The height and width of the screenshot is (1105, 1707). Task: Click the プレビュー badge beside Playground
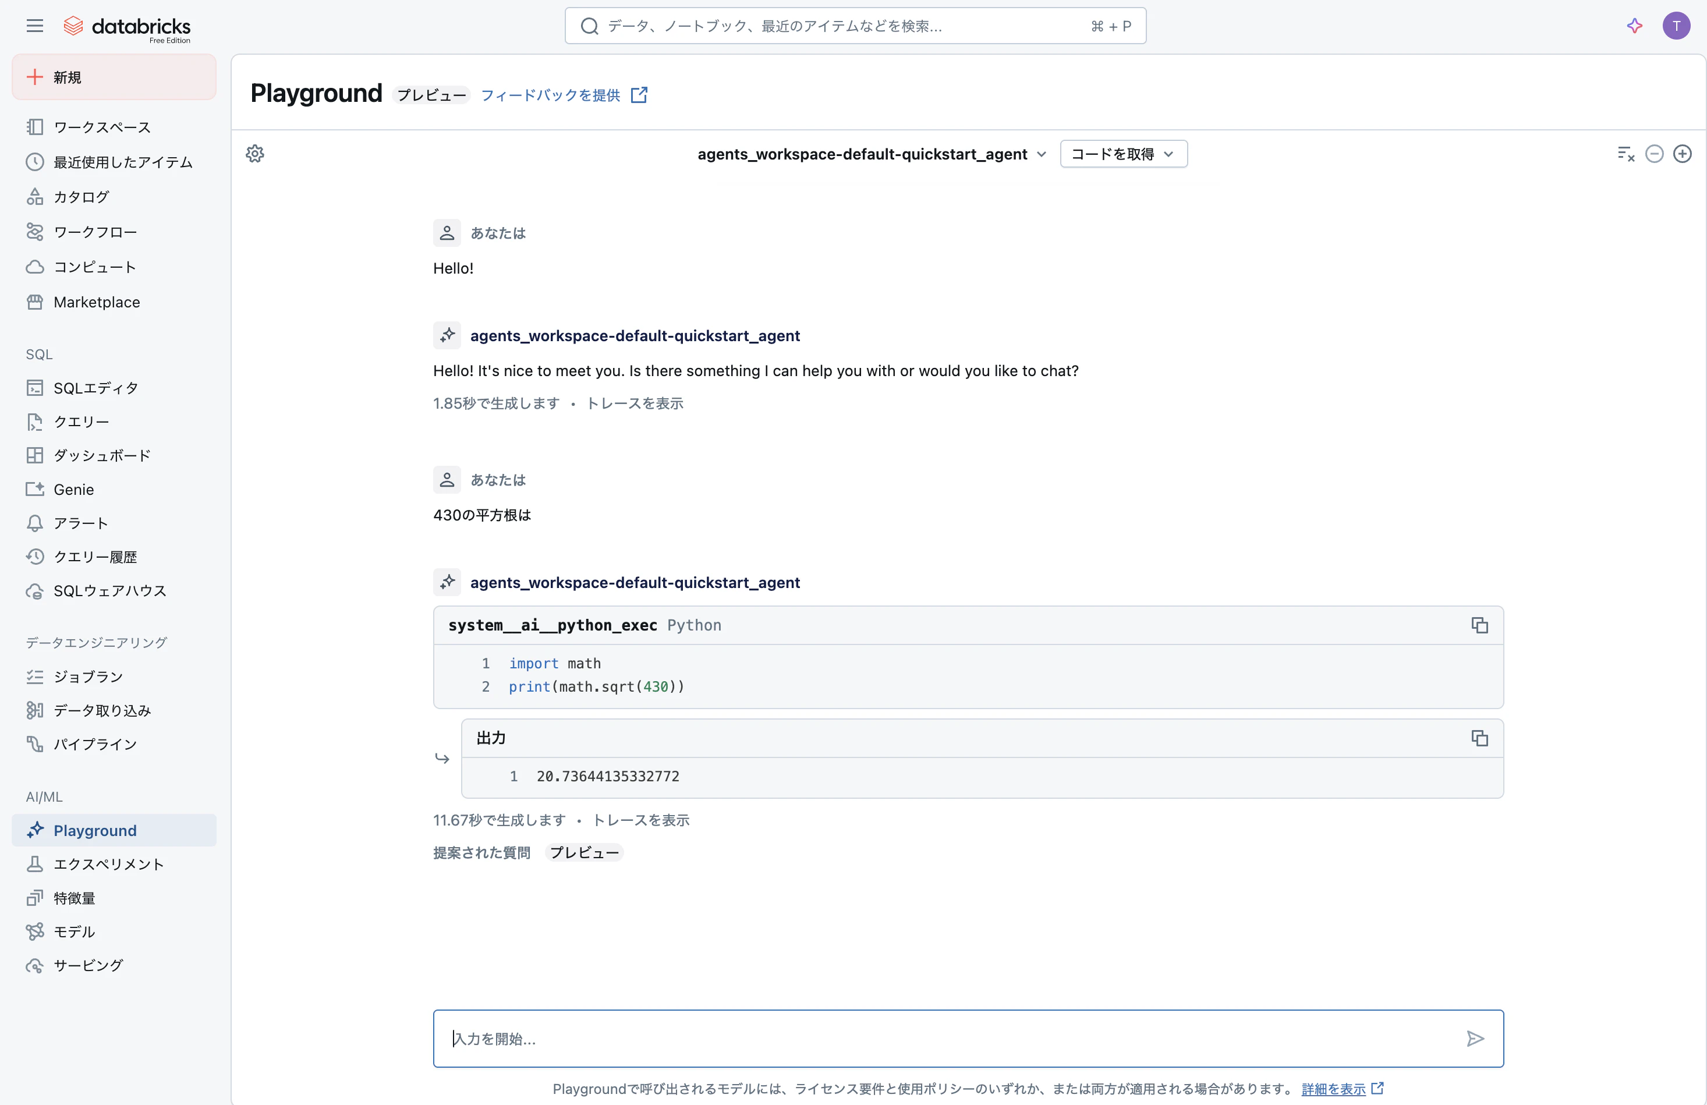[x=431, y=95]
